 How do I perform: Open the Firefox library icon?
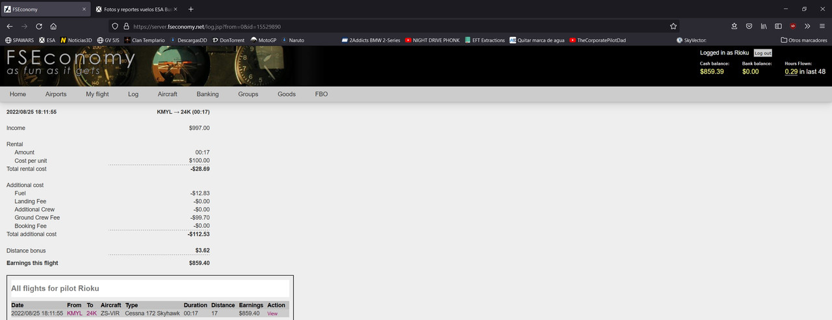[x=764, y=27]
